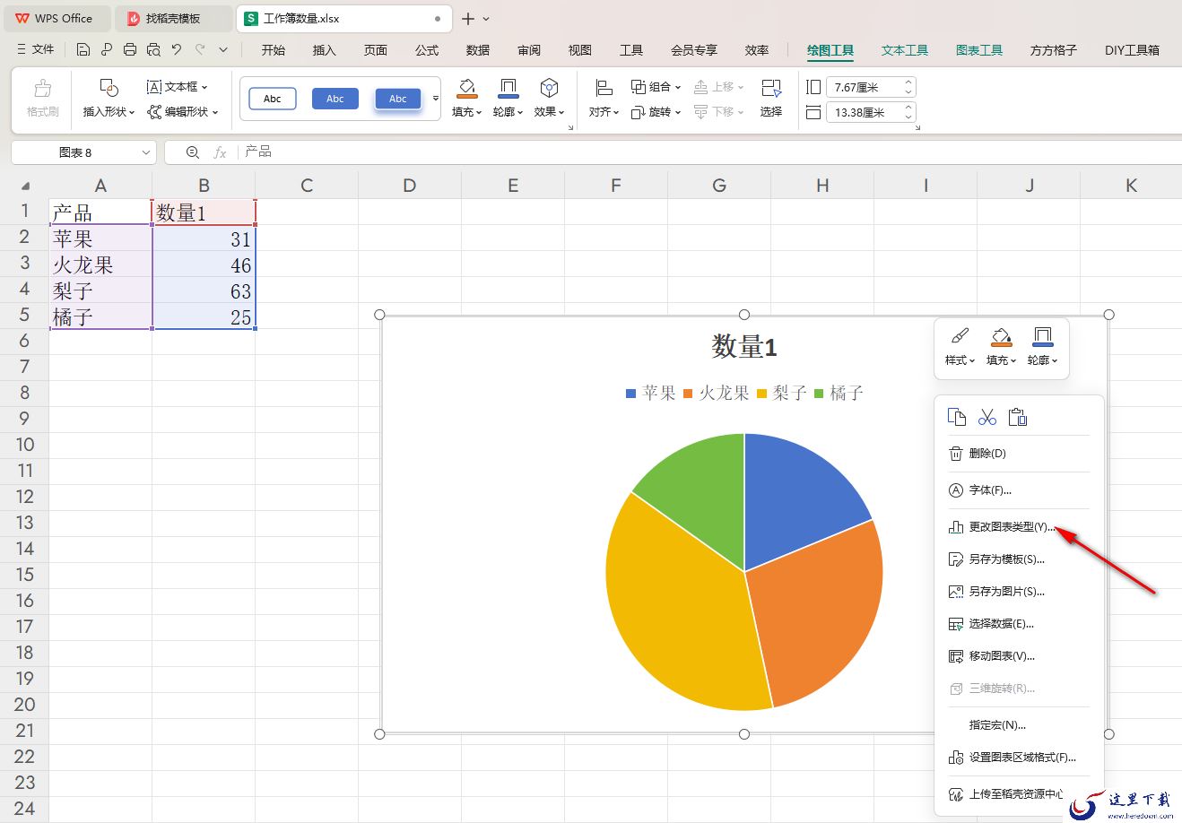Click the Insert Shape (插入形状) icon
1182x823 pixels.
tap(109, 88)
